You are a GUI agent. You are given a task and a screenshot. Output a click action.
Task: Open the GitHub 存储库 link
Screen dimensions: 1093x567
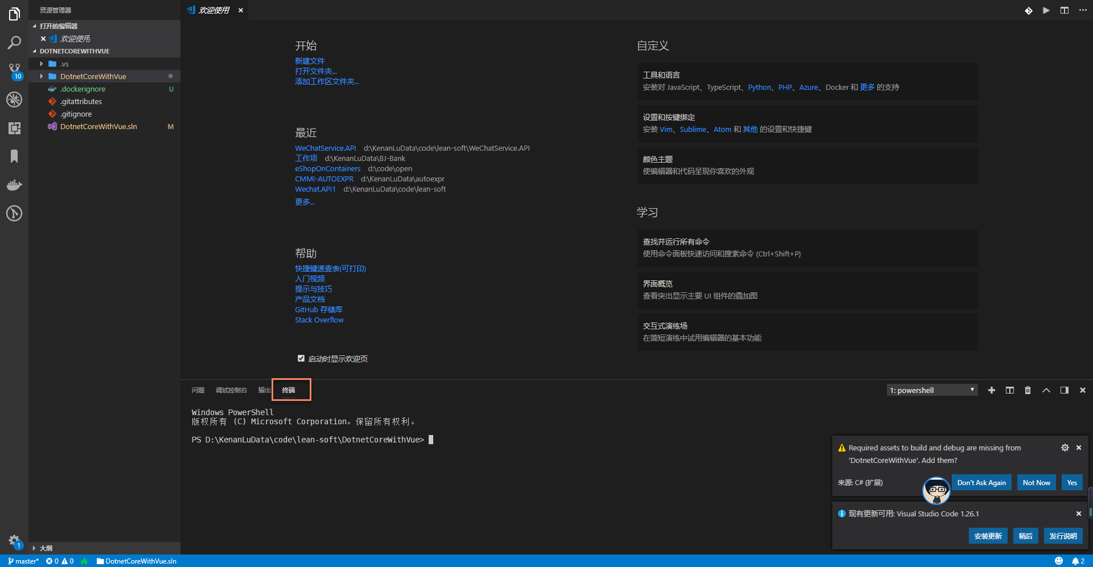click(319, 309)
